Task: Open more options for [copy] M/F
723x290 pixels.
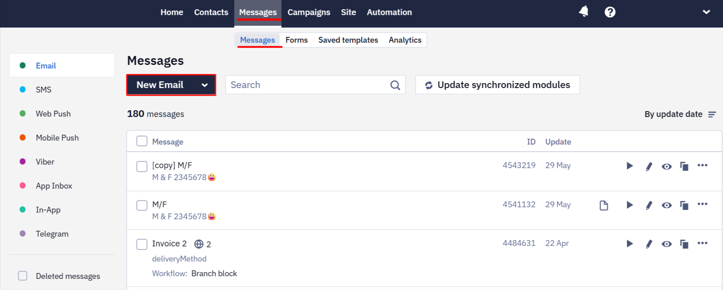Action: pyautogui.click(x=703, y=165)
